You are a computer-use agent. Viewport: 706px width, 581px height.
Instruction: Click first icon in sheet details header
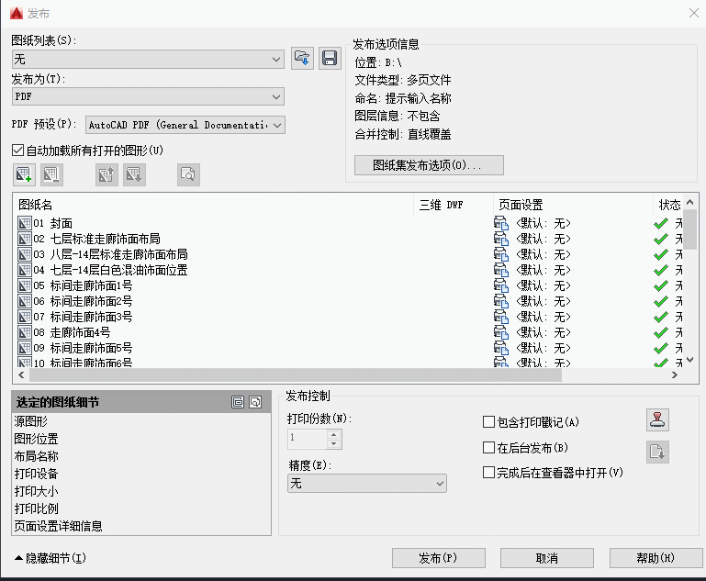(x=238, y=402)
